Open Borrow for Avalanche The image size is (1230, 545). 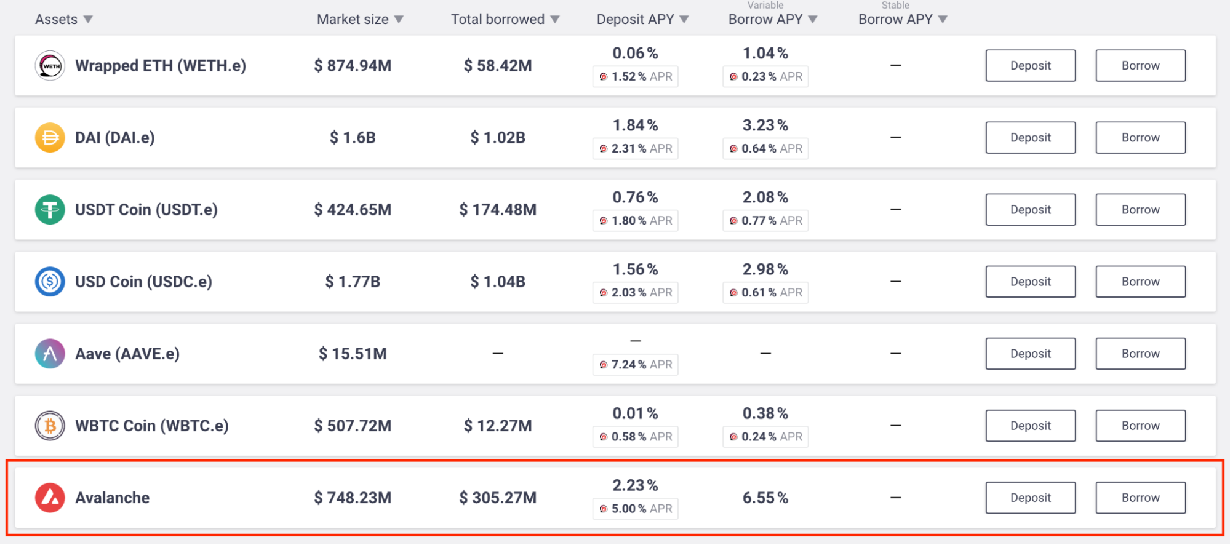[x=1141, y=497]
